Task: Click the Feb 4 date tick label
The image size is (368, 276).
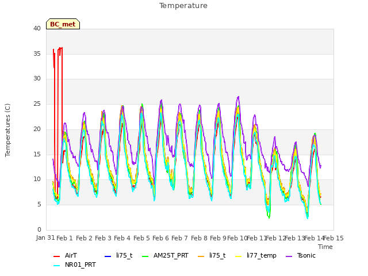Action: [122, 238]
